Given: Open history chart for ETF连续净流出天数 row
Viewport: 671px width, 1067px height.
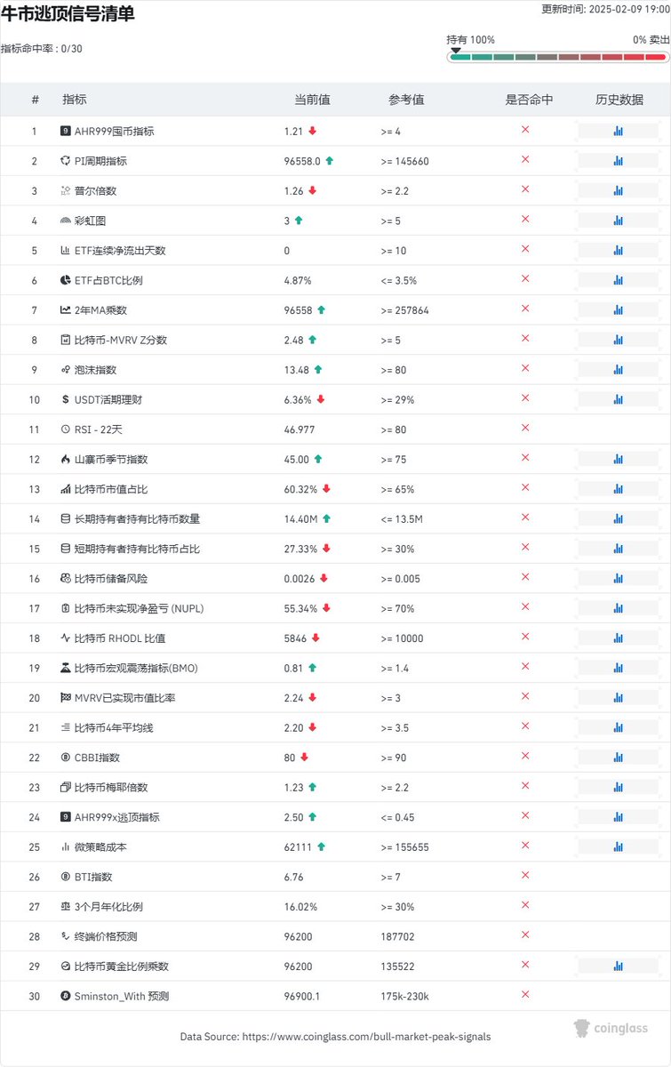Looking at the screenshot, I should [618, 250].
